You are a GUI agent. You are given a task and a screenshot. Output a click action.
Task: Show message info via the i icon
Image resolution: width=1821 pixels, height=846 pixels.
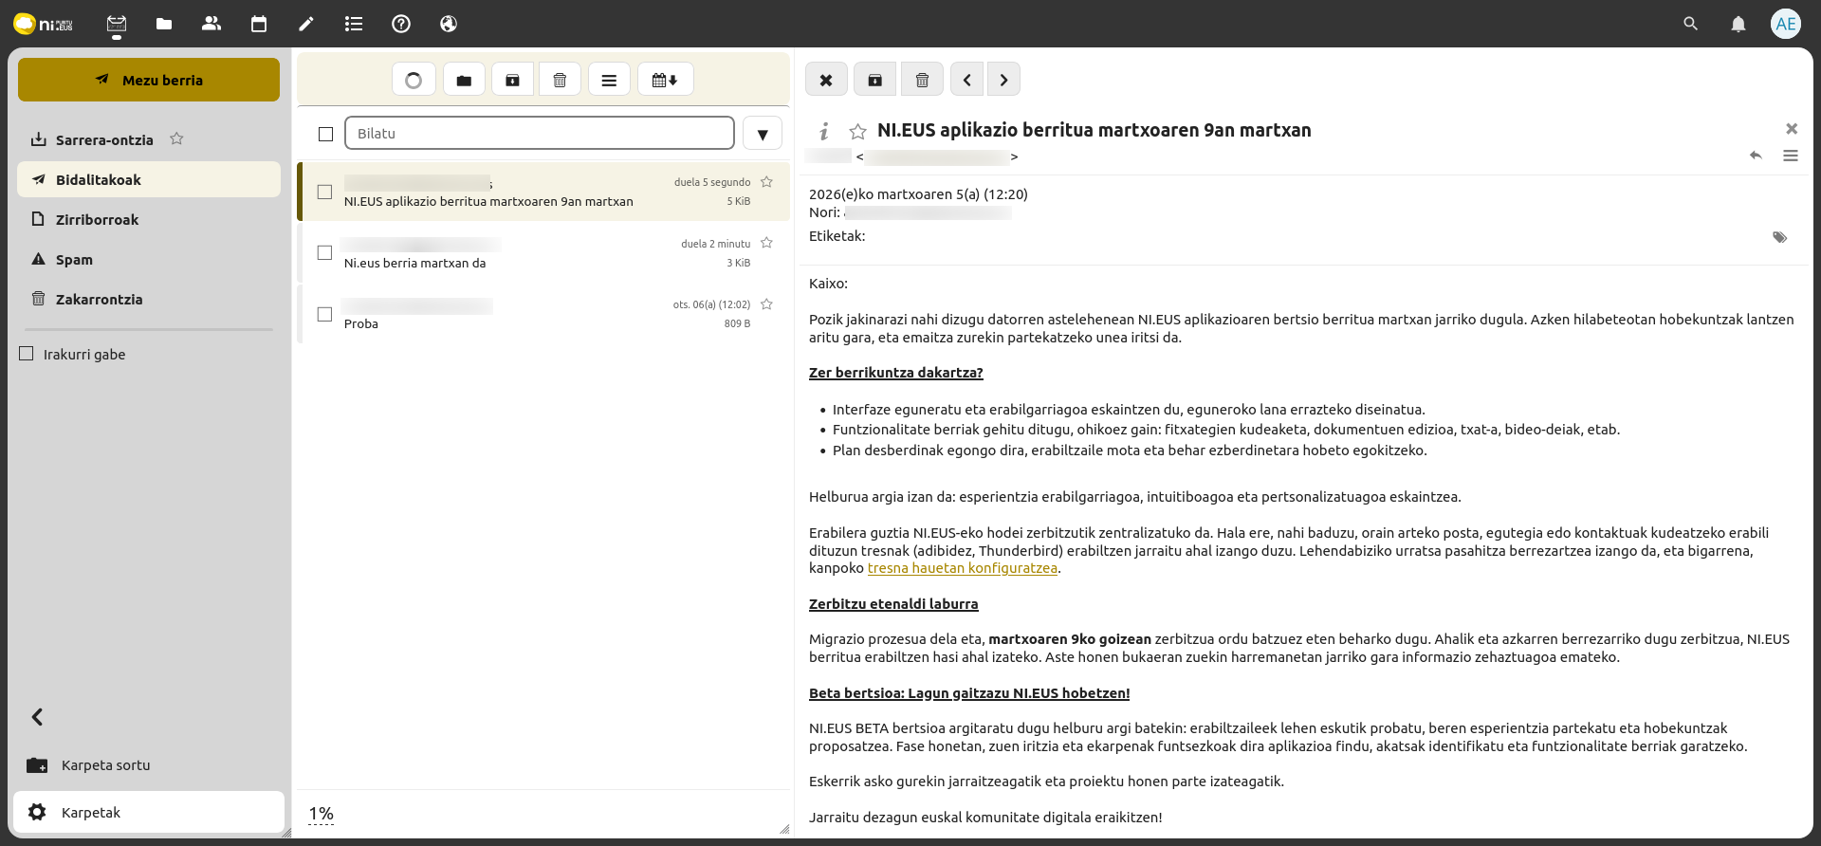pyautogui.click(x=824, y=131)
